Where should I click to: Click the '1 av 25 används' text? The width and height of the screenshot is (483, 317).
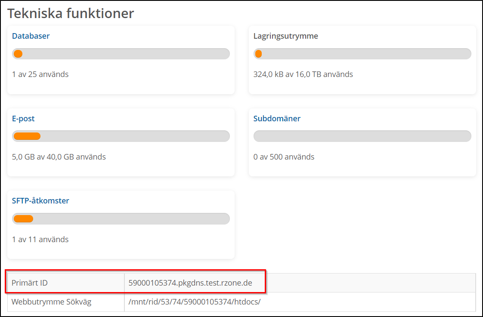(40, 74)
